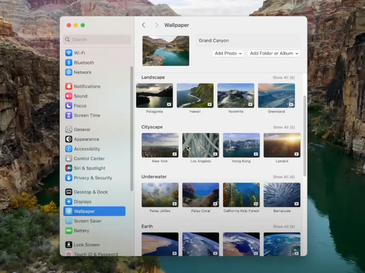
Task: Choose the Palau Coral thumbnail
Action: pos(201,195)
